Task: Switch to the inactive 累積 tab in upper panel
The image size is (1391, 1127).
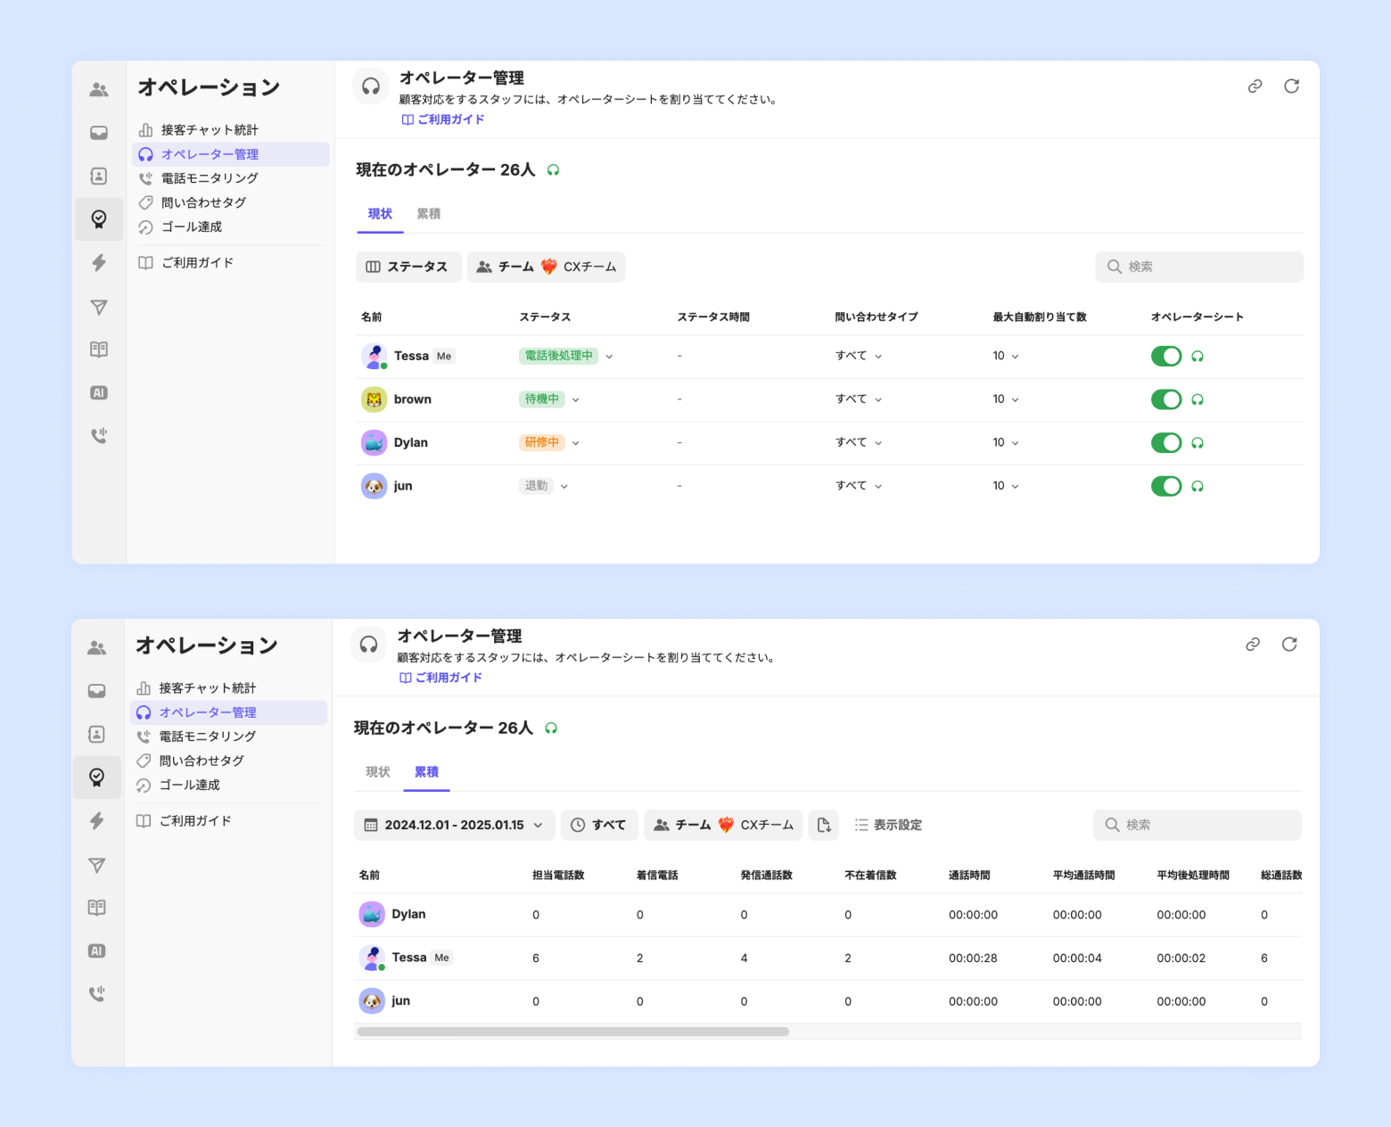Action: (429, 214)
